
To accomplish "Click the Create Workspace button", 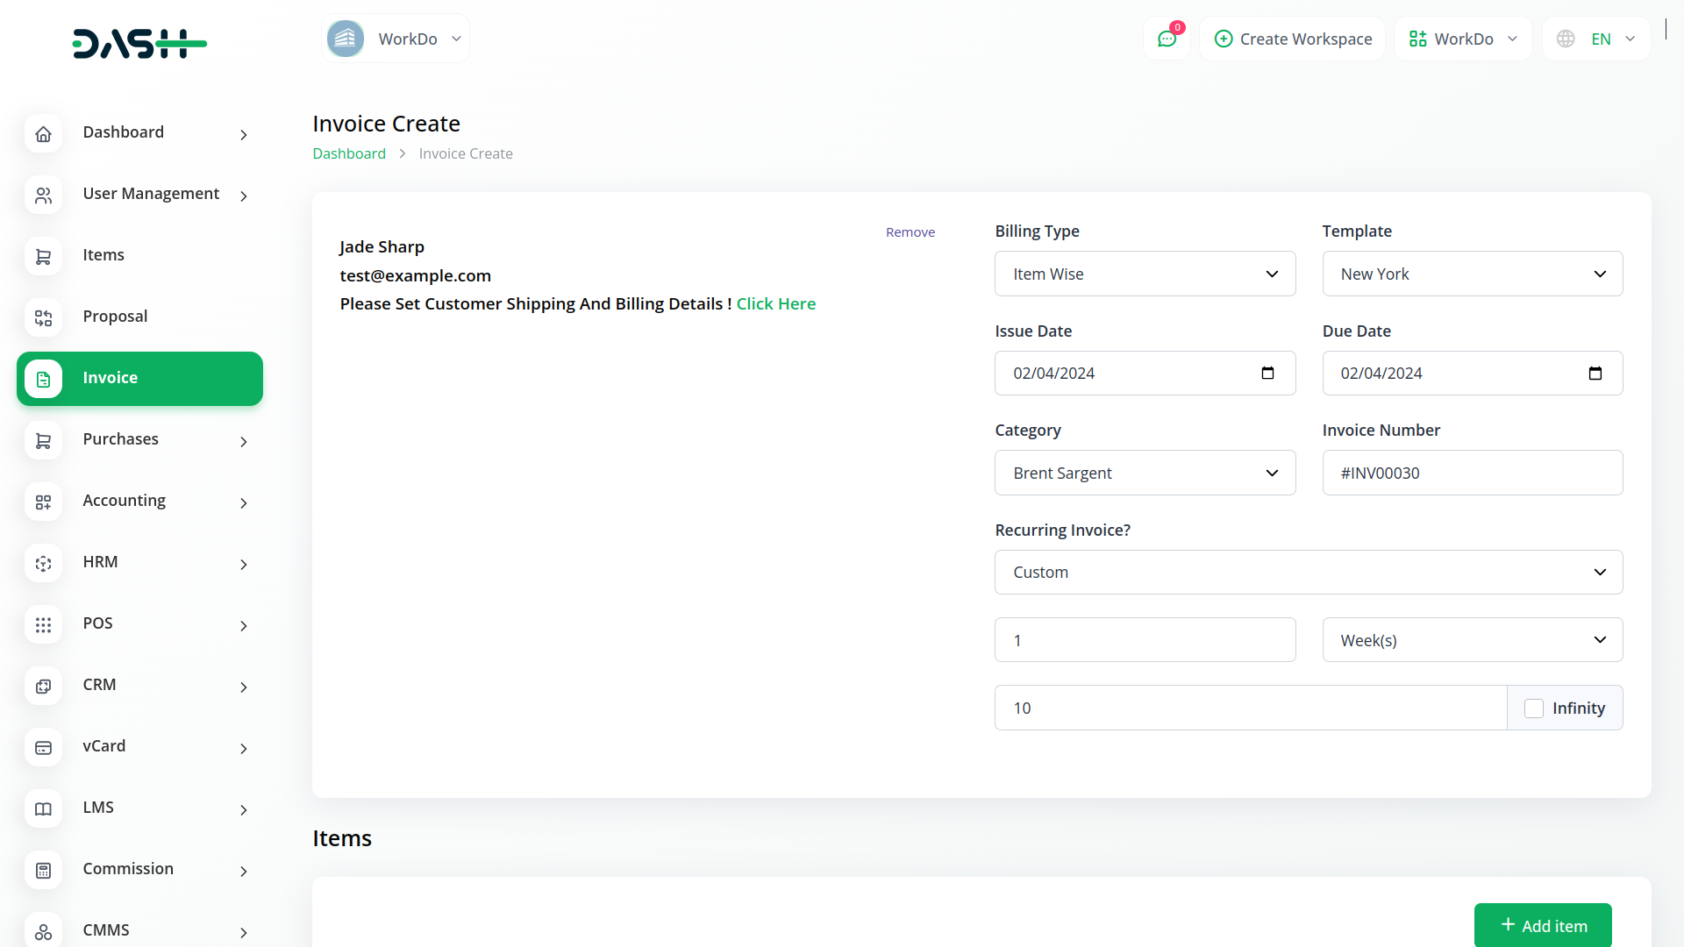I will tap(1293, 39).
